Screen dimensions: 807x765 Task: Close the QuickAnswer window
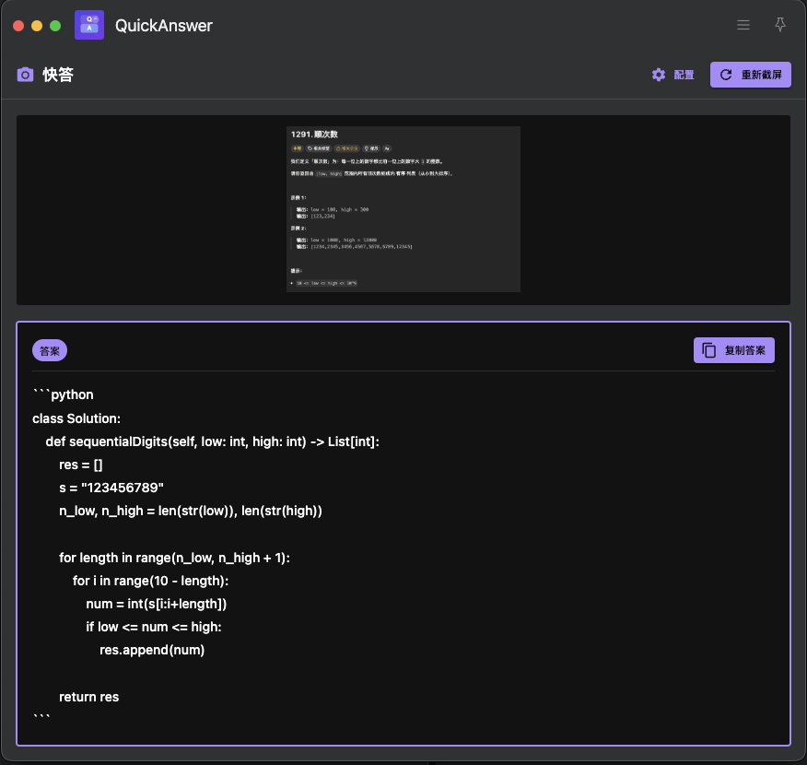(18, 26)
